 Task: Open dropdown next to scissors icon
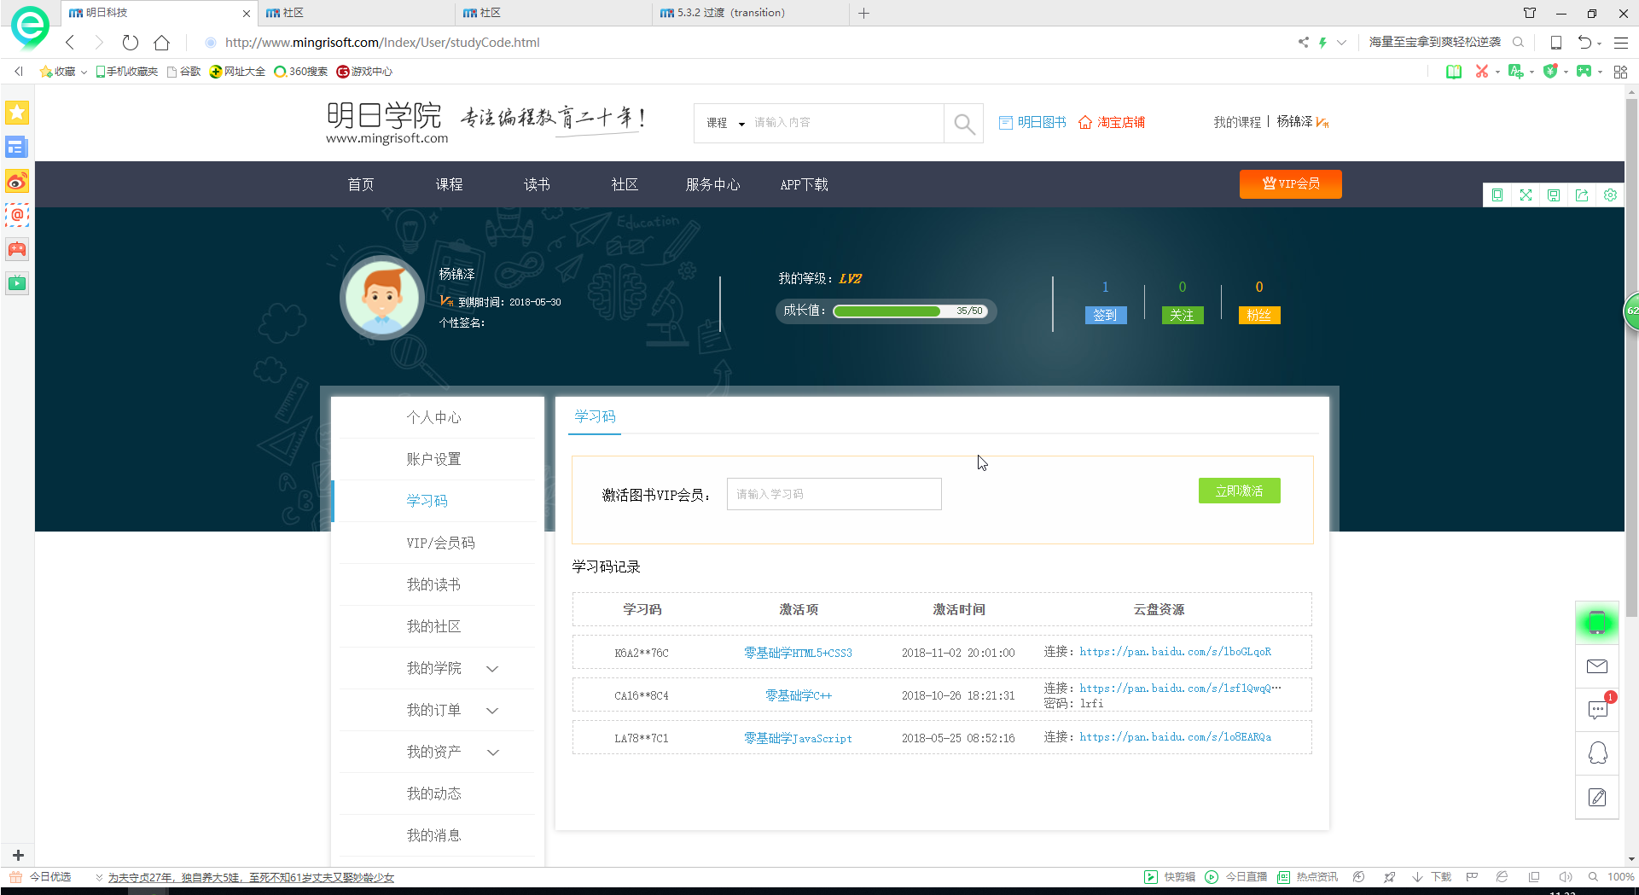coord(1497,73)
